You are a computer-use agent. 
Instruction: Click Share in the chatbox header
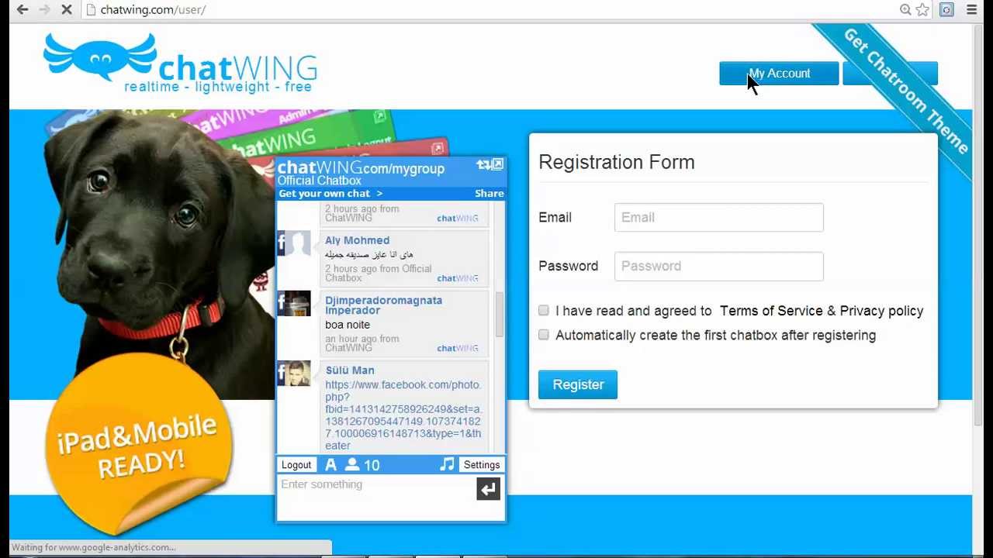490,193
